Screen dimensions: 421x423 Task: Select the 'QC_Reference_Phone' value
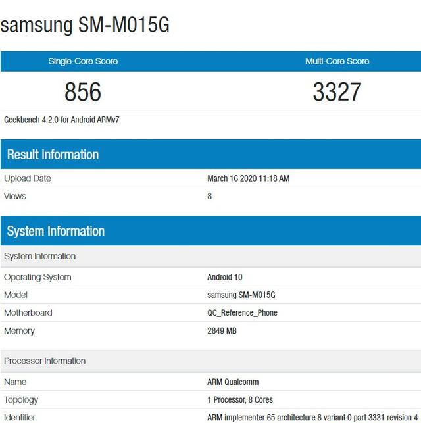(242, 313)
